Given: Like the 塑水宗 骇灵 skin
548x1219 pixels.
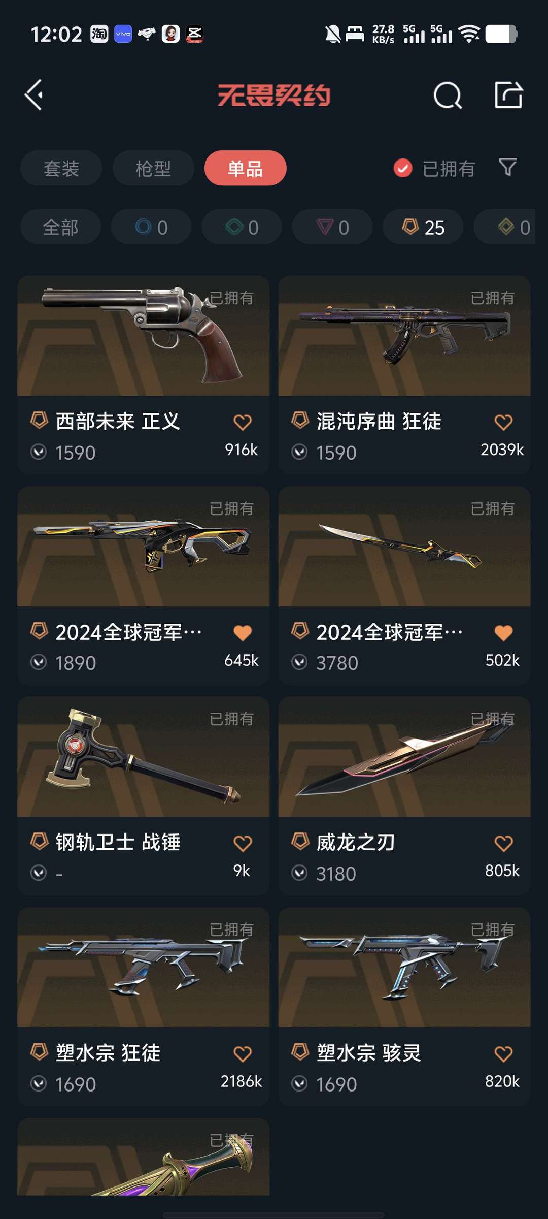Looking at the screenshot, I should 503,1054.
